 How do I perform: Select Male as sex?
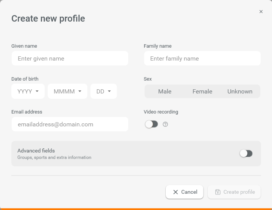(x=165, y=92)
